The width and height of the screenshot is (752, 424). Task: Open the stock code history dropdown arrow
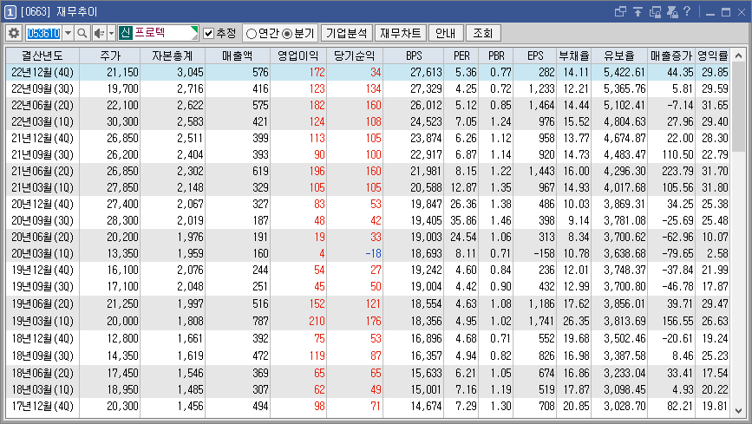tap(69, 33)
